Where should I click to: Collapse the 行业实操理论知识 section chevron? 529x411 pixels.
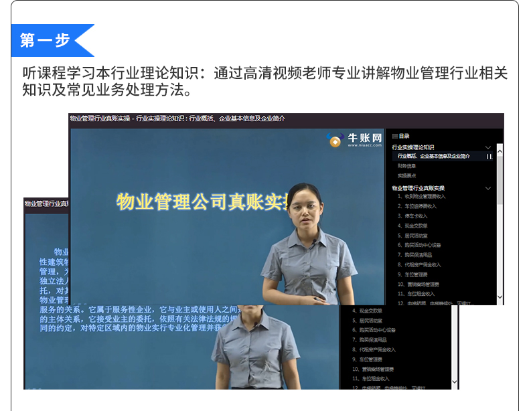click(x=488, y=147)
